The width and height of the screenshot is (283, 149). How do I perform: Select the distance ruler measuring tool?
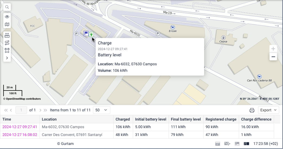7,35
